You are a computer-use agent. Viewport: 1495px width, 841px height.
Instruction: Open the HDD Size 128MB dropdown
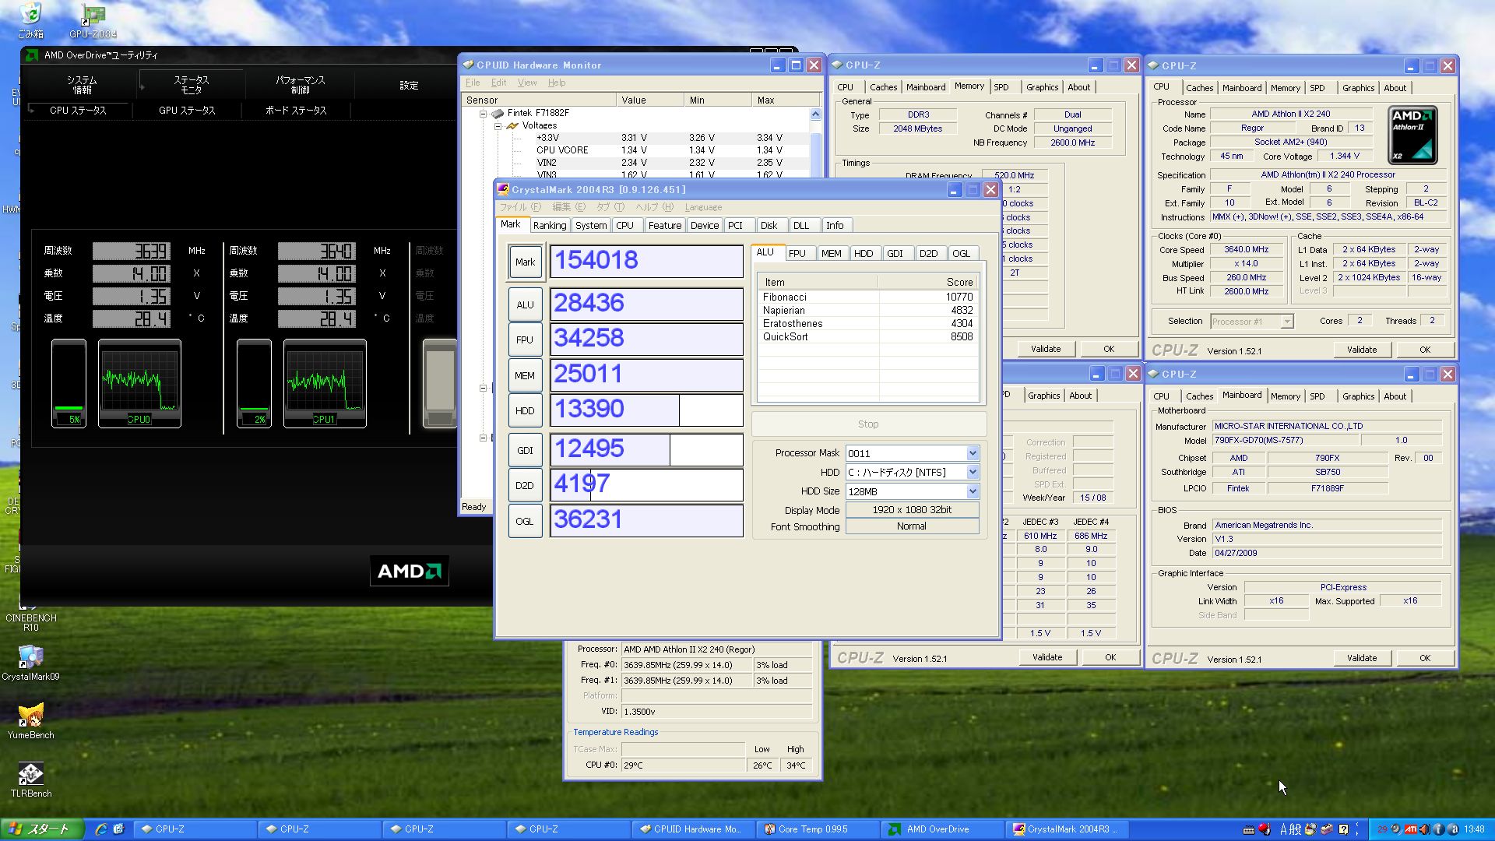[973, 491]
